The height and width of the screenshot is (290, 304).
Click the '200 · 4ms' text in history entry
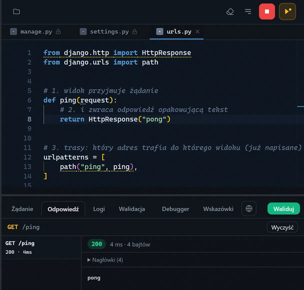click(x=19, y=252)
